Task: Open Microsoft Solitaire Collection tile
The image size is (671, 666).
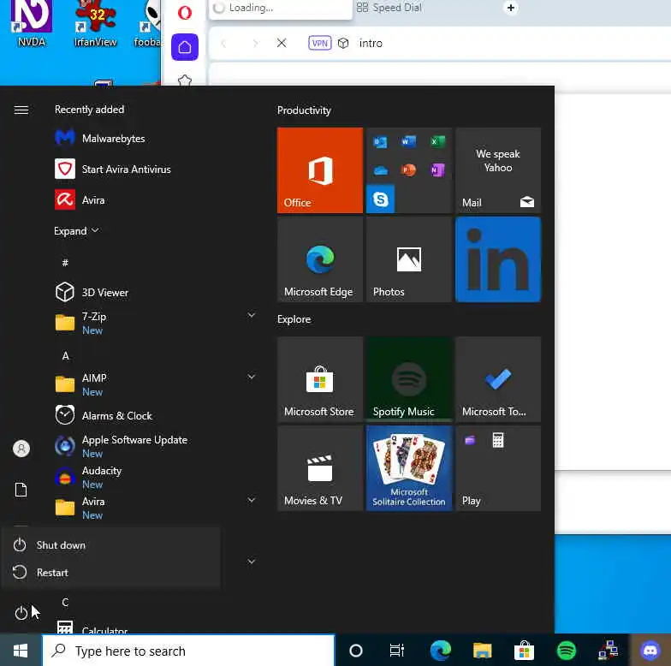Action: point(409,468)
